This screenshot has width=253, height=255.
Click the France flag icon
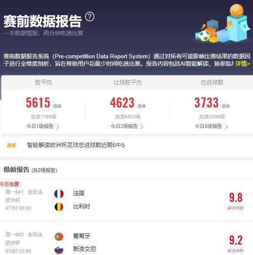(59, 194)
